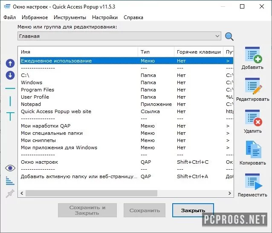Click the Сохранить button
The height and width of the screenshot is (233, 272).
pyautogui.click(x=145, y=210)
